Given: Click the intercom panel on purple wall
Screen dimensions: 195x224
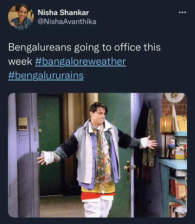Looking at the screenshot, I should point(23,124).
